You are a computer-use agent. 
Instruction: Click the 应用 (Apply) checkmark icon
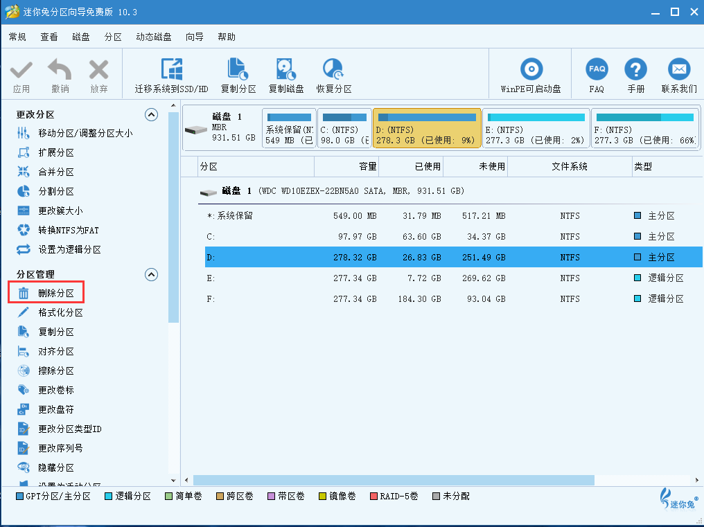[x=21, y=71]
